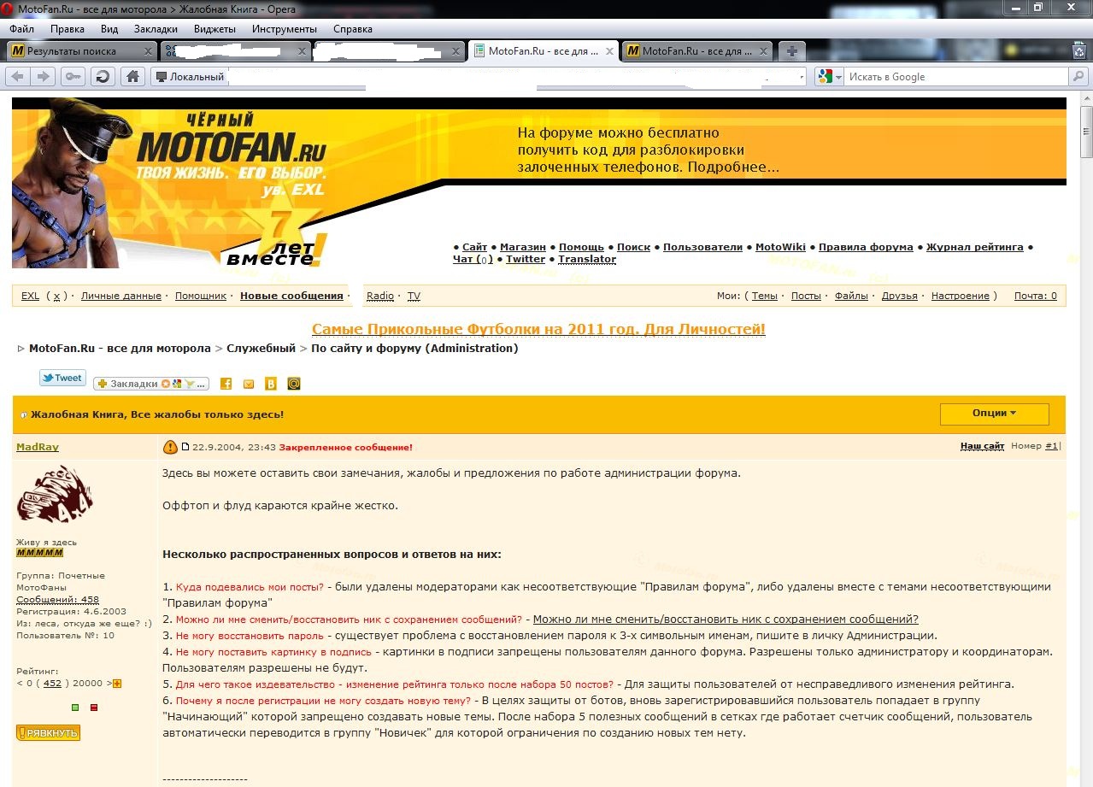Click the phone unlock code banner text
The width and height of the screenshot is (1093, 787).
click(648, 150)
